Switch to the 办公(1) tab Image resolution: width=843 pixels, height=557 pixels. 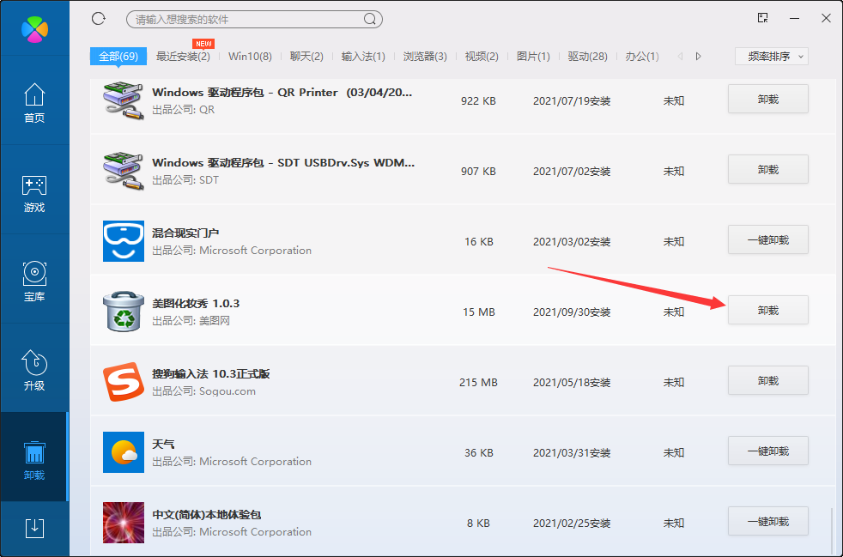pos(642,56)
